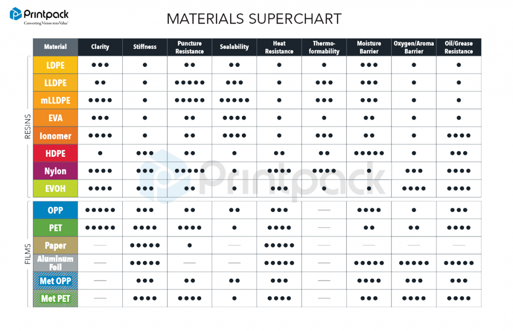The image size is (513, 331).
Task: Click the Clarity column header
Action: [x=100, y=47]
